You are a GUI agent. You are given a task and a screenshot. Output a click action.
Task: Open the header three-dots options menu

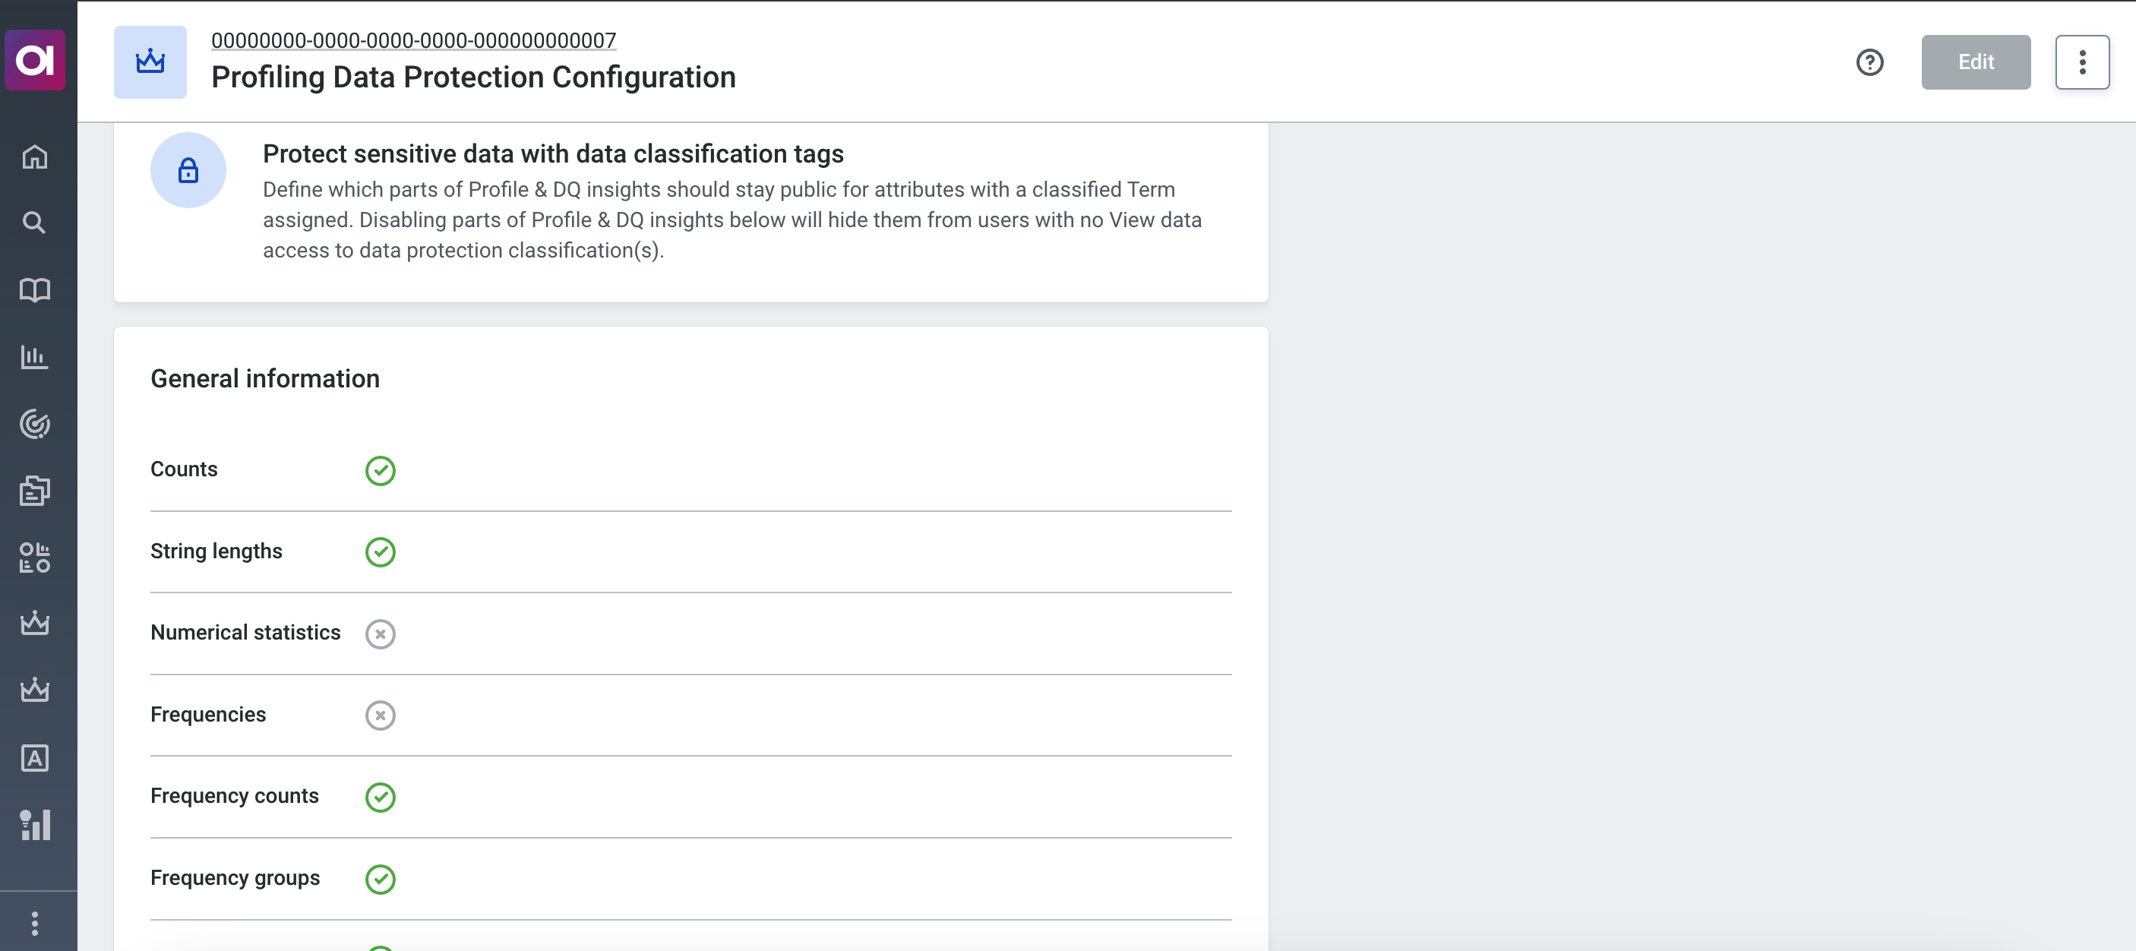pos(2081,62)
